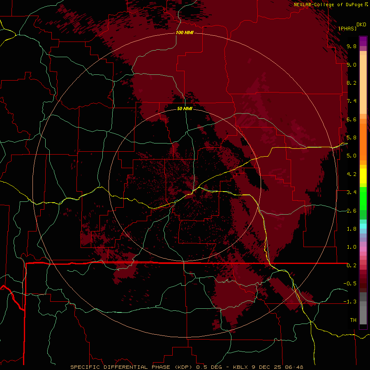This screenshot has height=370, width=370.
Task: Pick the bright green band of the color bar
Action: (x=363, y=198)
